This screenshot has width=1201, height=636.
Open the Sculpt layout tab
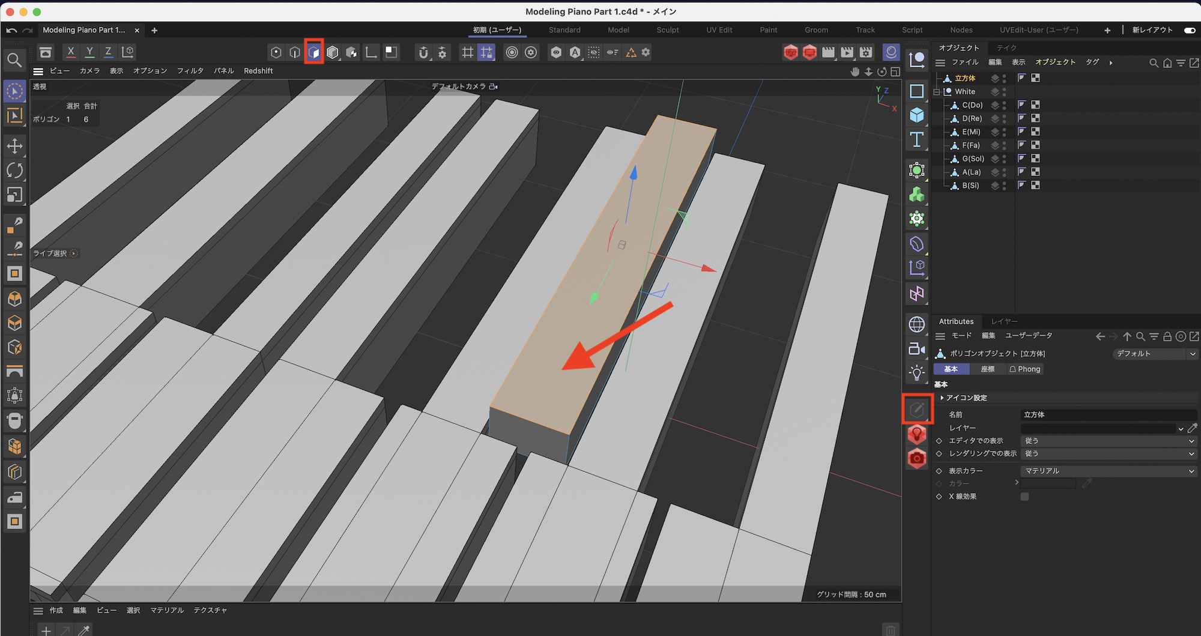(x=667, y=30)
